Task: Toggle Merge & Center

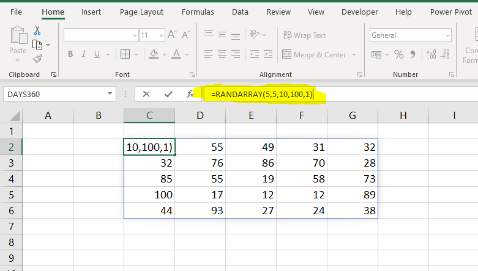Action: 314,55
